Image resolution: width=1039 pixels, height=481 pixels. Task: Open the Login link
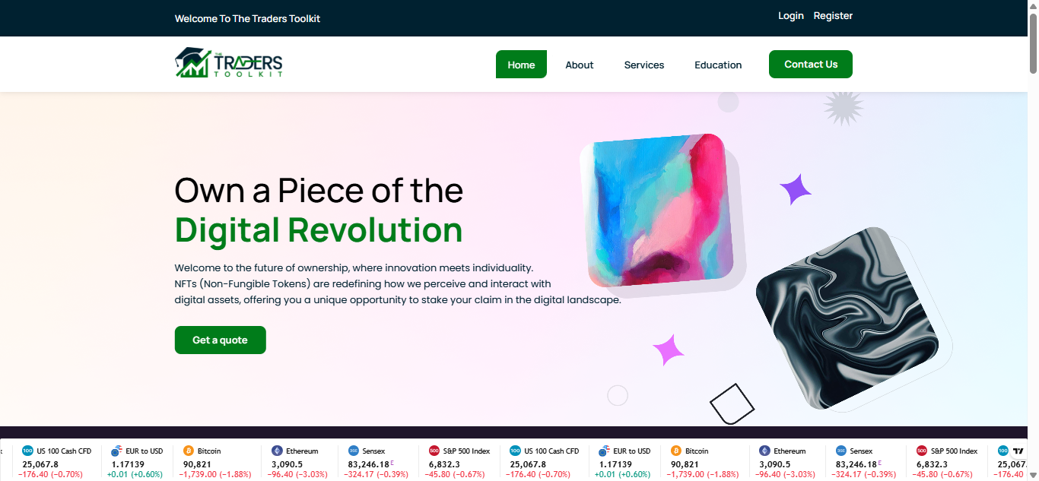point(791,16)
